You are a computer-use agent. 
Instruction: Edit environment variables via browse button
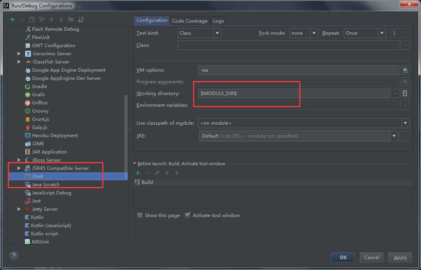405,105
